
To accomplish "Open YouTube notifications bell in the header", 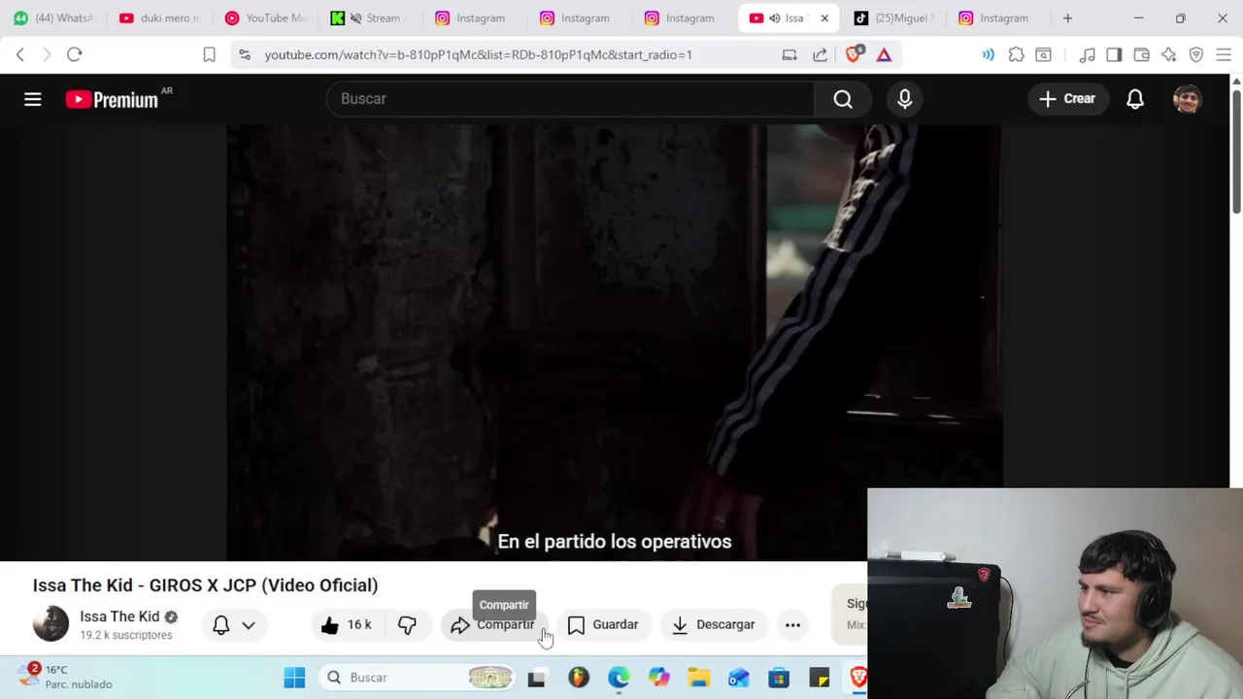I will (1135, 99).
